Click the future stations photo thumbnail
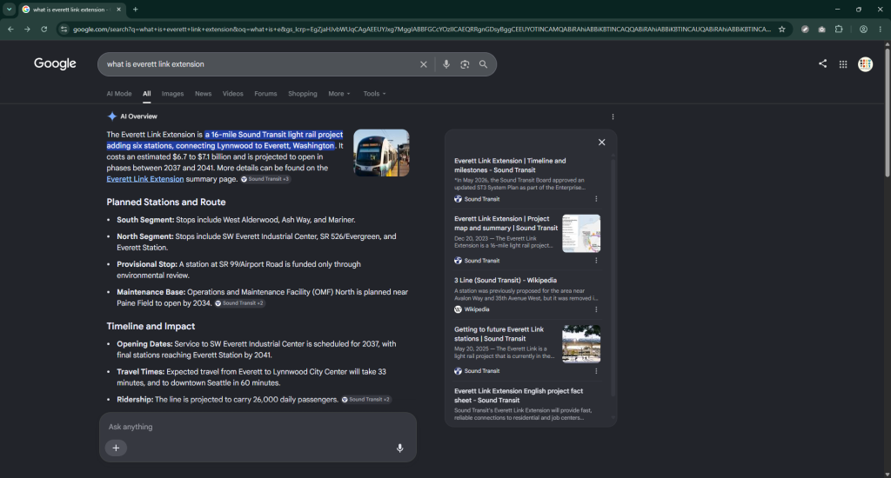The image size is (891, 478). pyautogui.click(x=581, y=344)
